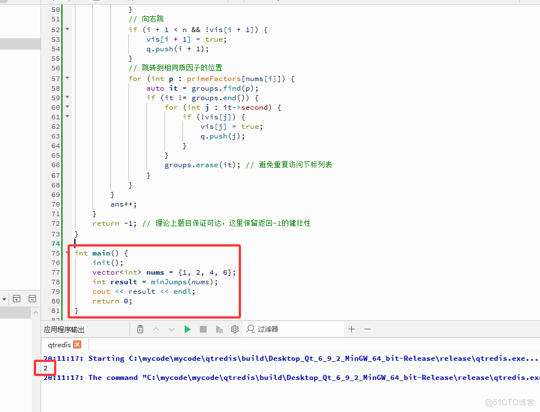Click the output value '2' in the console
540x412 pixels.
[46, 368]
